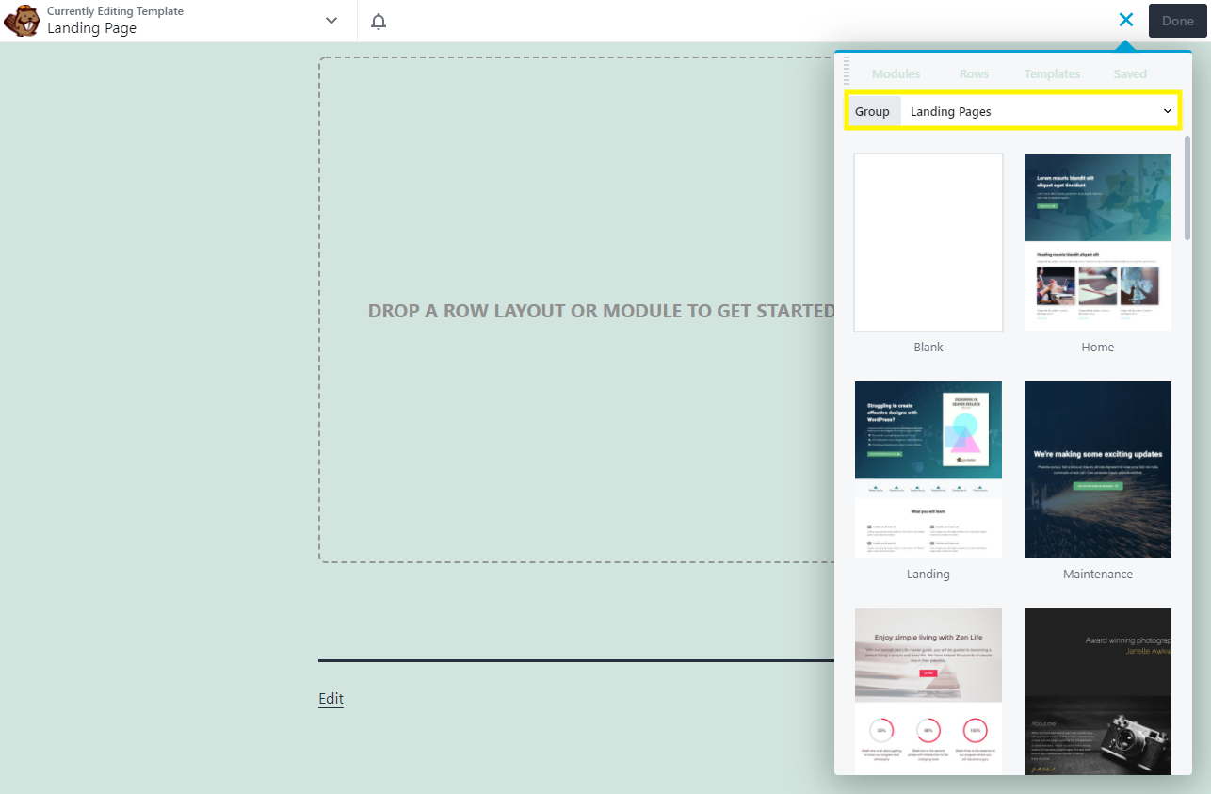Screen dimensions: 1211x794
Task: Select the Home template thumbnail
Action: [1097, 242]
